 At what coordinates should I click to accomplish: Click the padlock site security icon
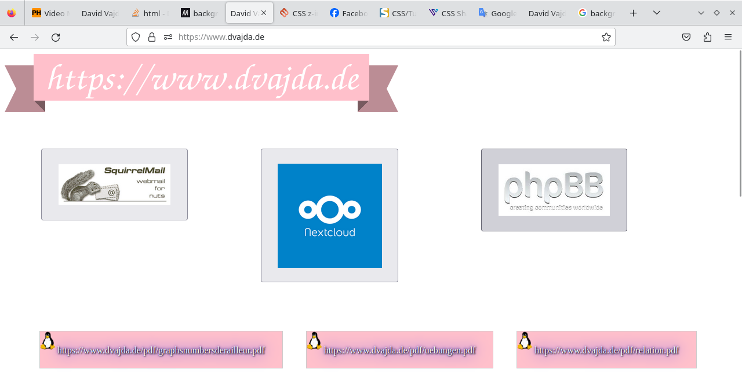152,37
